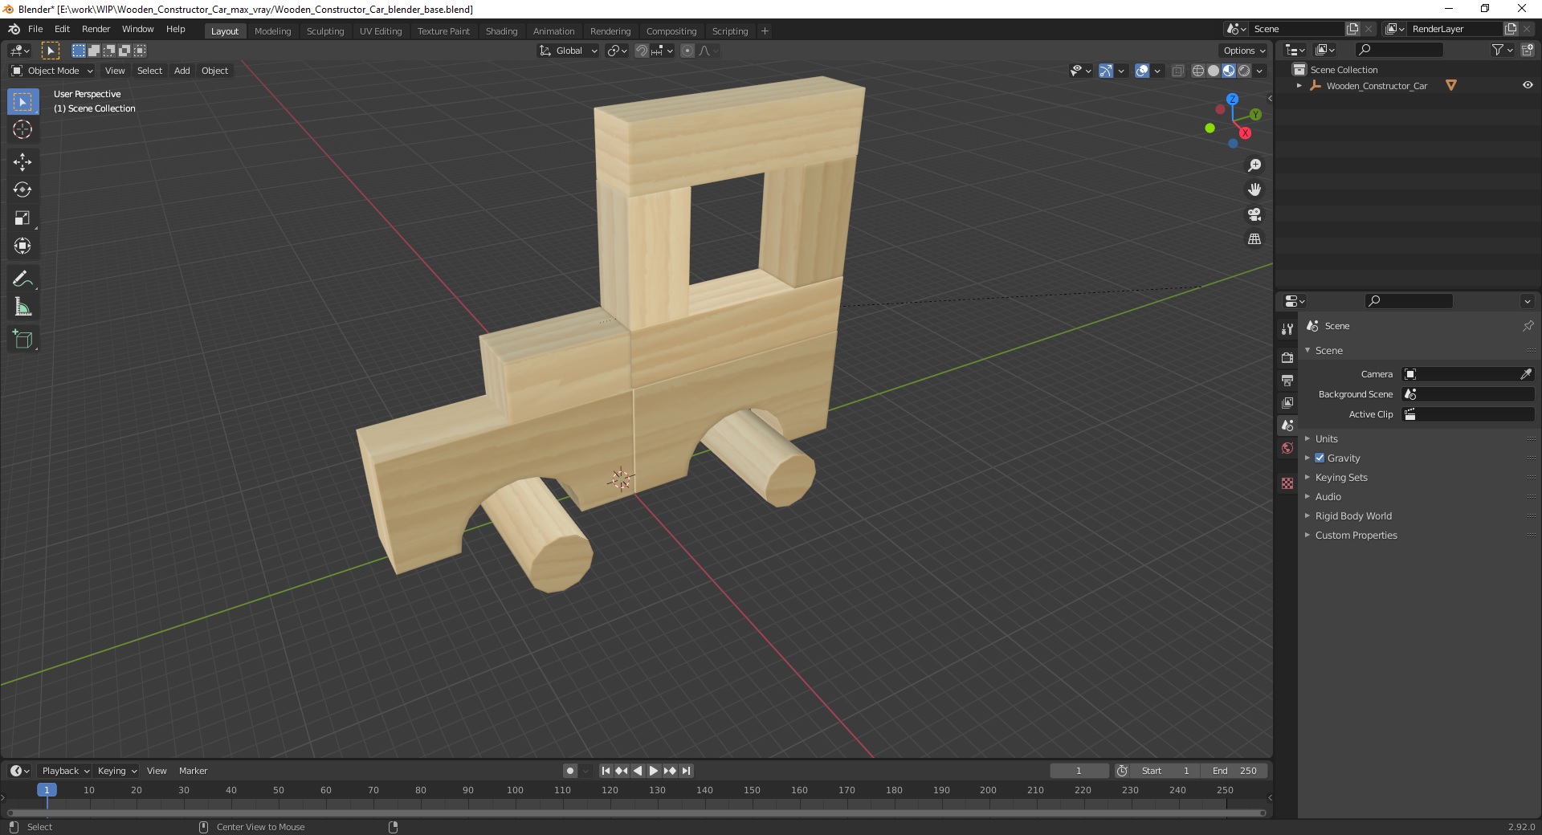Viewport: 1542px width, 835px height.
Task: Switch to Sculpting workspace tab
Action: point(324,31)
